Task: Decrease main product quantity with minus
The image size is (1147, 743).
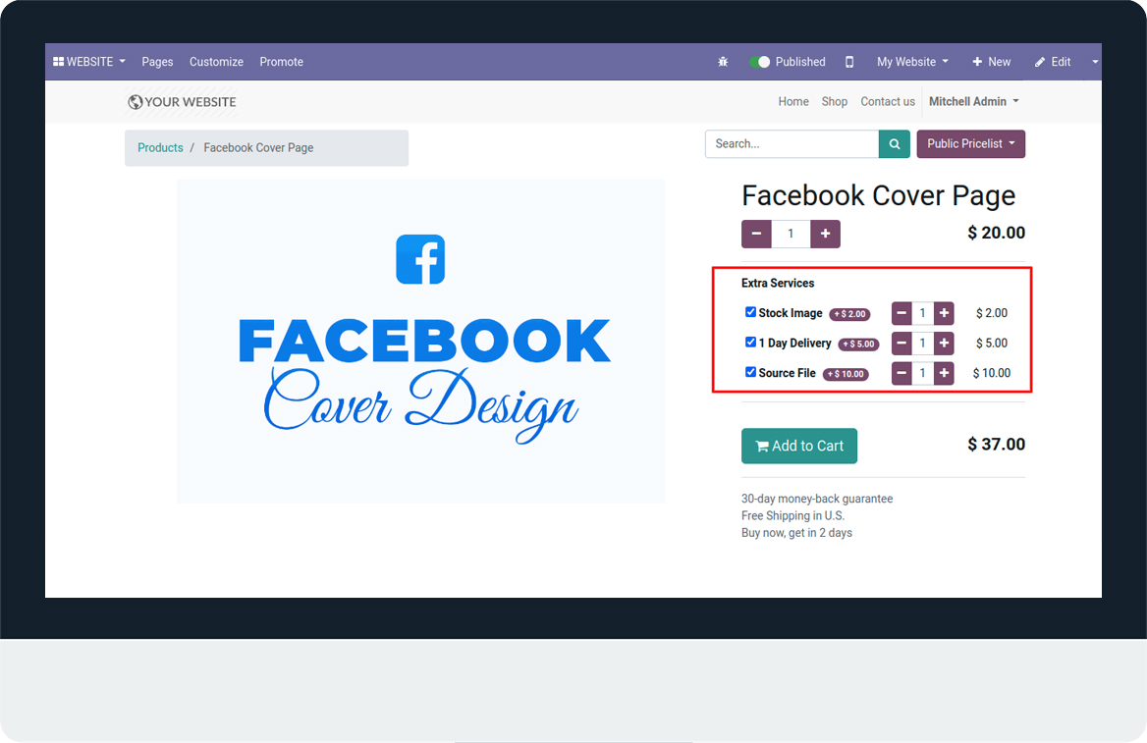Action: pyautogui.click(x=756, y=234)
